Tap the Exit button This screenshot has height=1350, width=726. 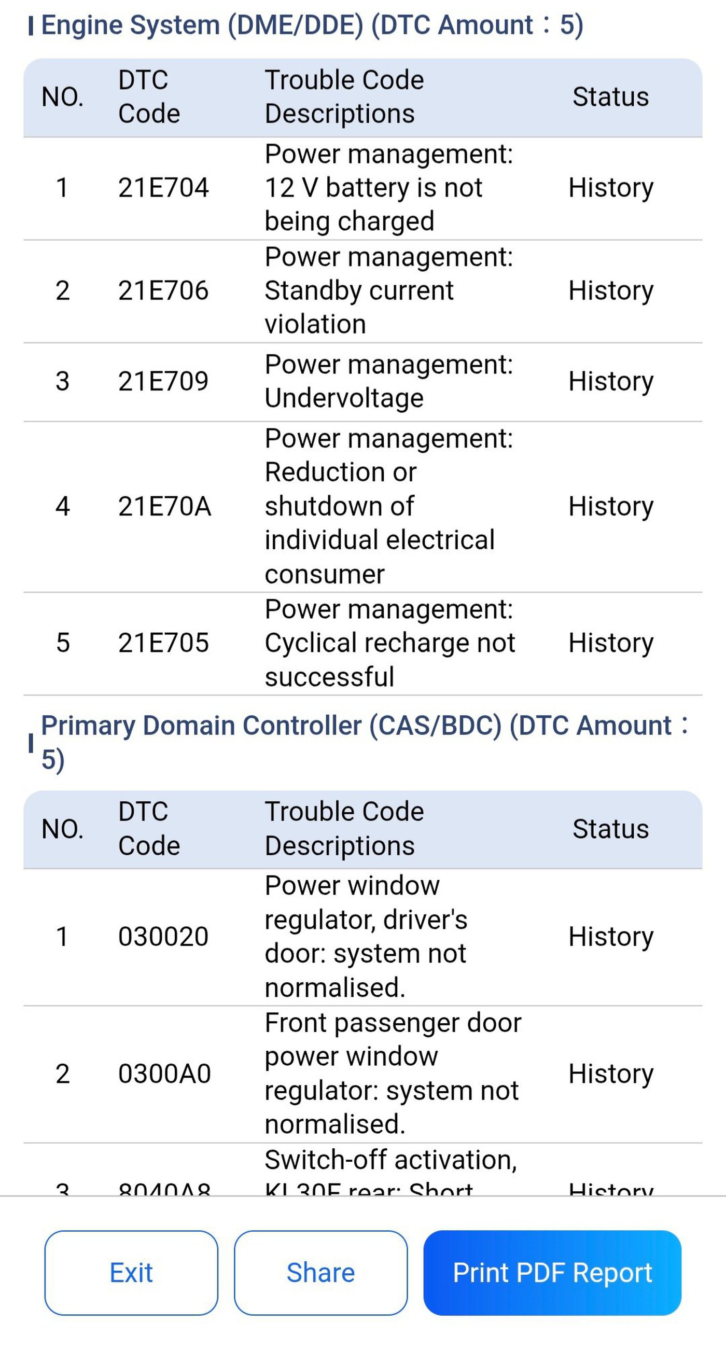[131, 1272]
